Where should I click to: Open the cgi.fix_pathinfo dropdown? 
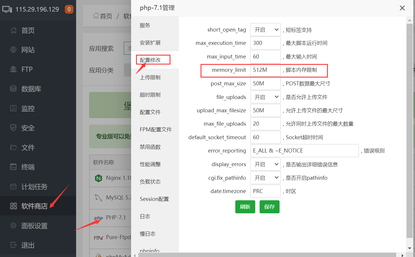[265, 178]
